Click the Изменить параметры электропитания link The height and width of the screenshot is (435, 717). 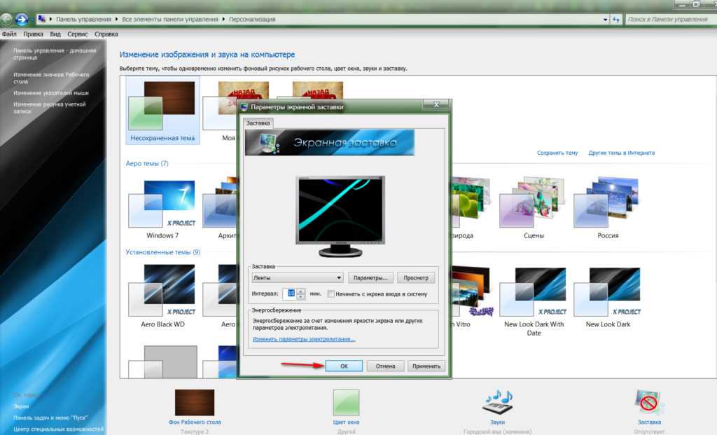point(303,339)
